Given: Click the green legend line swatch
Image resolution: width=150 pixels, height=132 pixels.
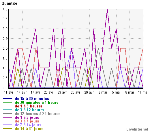Looking at the screenshot, I should 7,102.
